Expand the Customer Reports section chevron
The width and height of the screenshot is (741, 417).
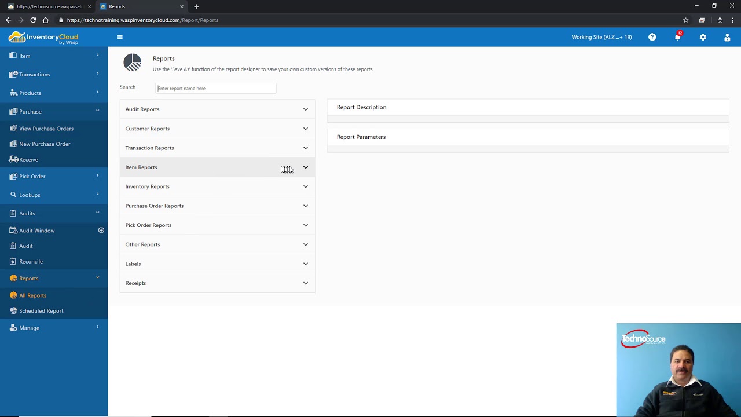point(306,129)
